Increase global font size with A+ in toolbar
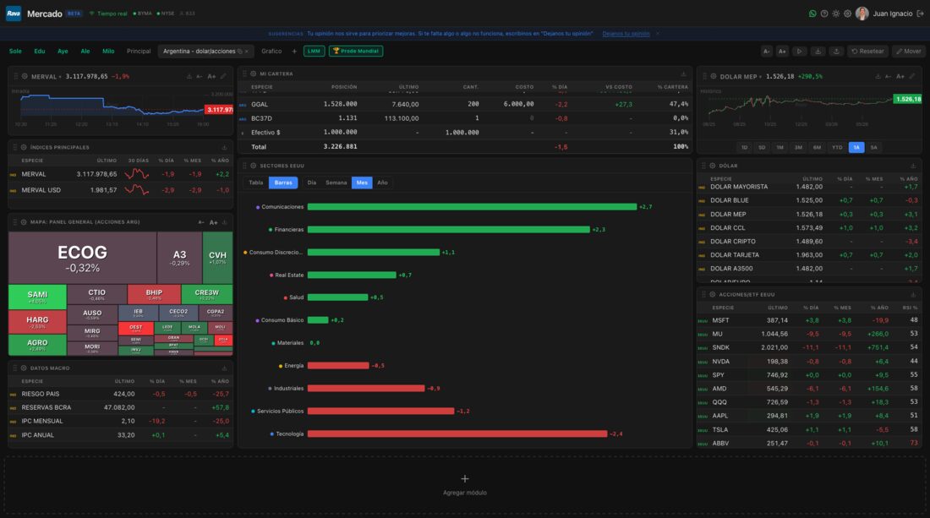The width and height of the screenshot is (930, 518). pyautogui.click(x=782, y=52)
